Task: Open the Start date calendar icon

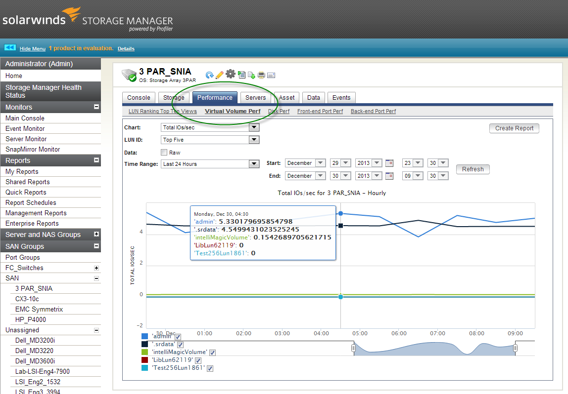Action: 389,163
